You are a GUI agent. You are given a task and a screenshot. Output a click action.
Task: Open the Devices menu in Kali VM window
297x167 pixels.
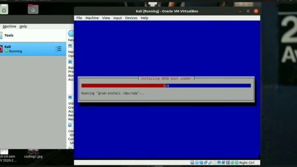131,18
